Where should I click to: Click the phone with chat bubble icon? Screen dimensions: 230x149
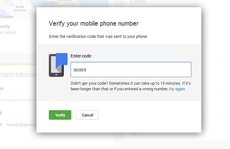pos(58,65)
